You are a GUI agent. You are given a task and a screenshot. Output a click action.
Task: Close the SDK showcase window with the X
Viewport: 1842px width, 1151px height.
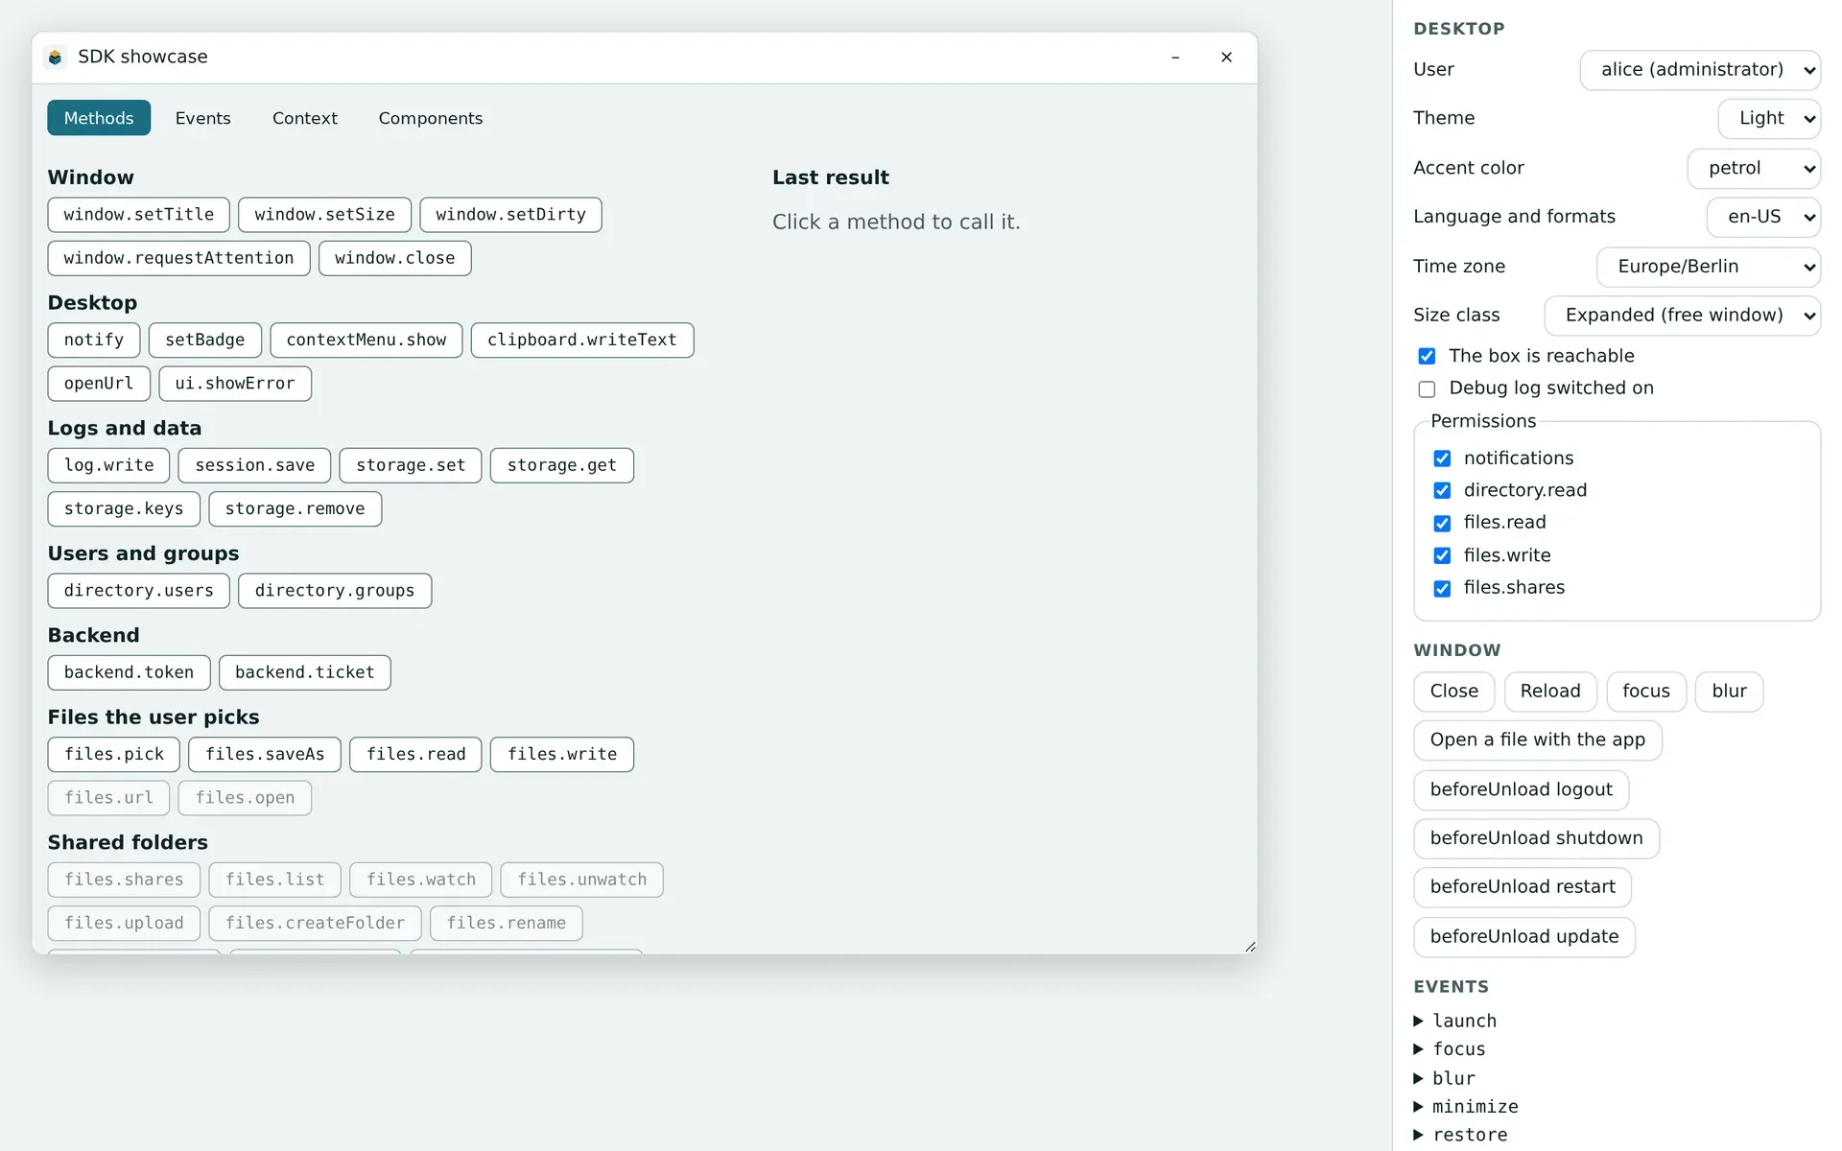coord(1226,58)
